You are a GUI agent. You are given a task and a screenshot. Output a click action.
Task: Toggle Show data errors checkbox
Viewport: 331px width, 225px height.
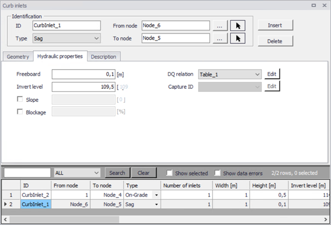click(x=217, y=173)
